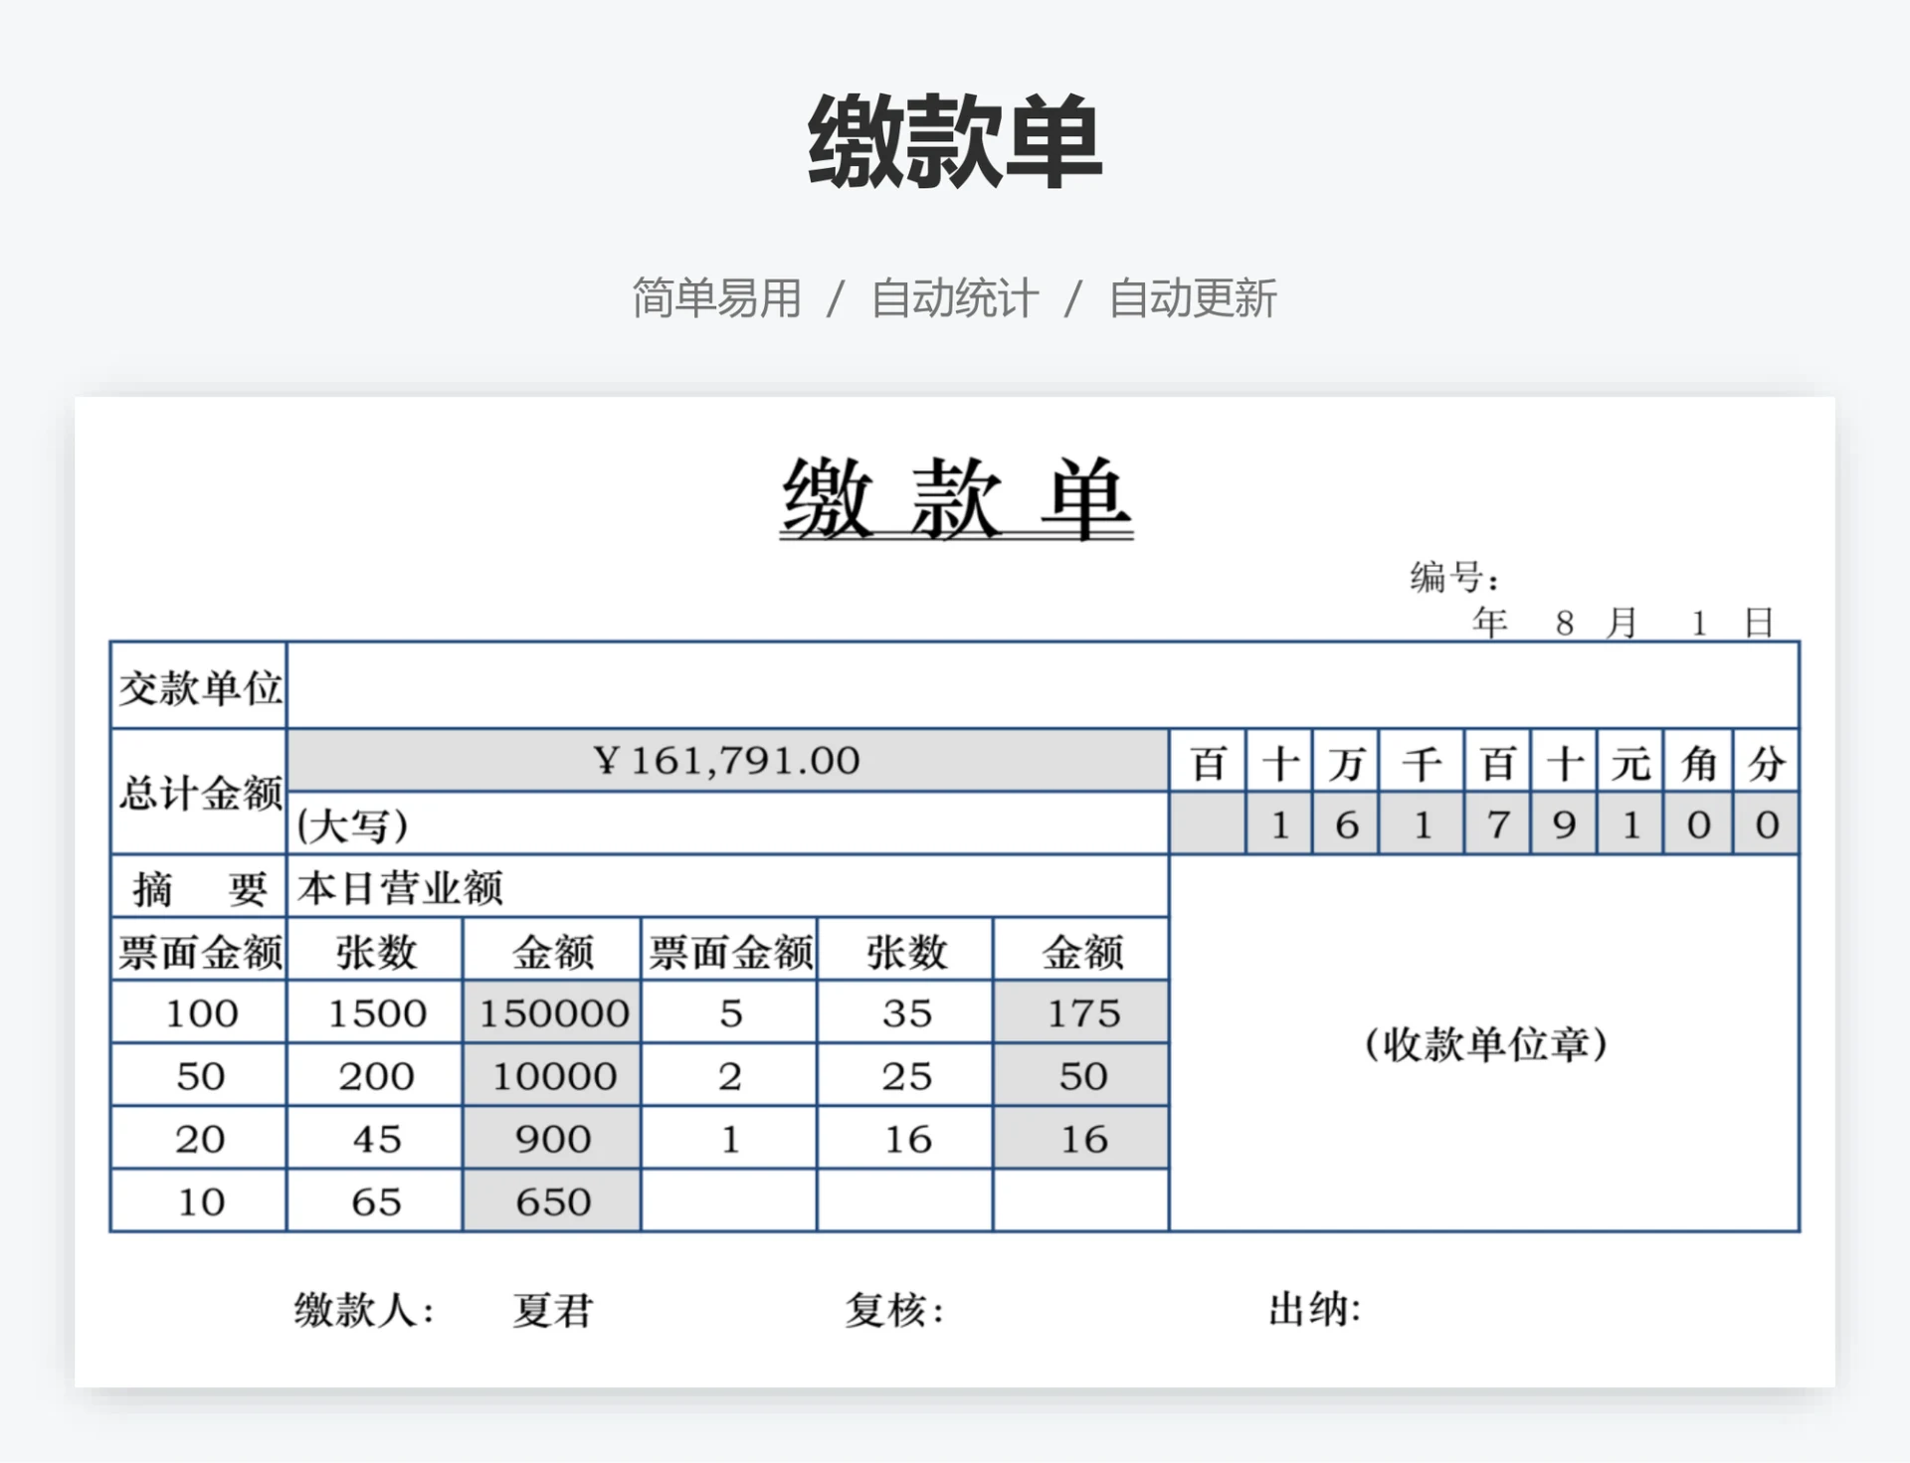Click the digit 7 in amount breakdown
Viewport: 1910px width, 1463px height.
click(x=1497, y=824)
